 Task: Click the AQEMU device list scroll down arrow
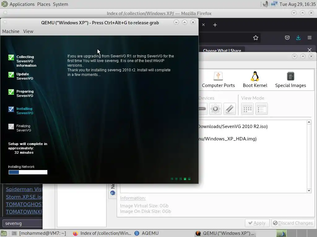[309, 191]
